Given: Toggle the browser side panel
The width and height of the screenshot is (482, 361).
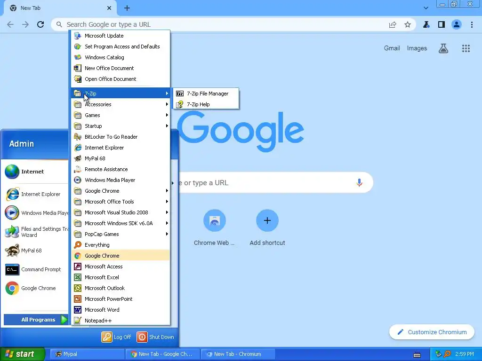Looking at the screenshot, I should (x=442, y=24).
